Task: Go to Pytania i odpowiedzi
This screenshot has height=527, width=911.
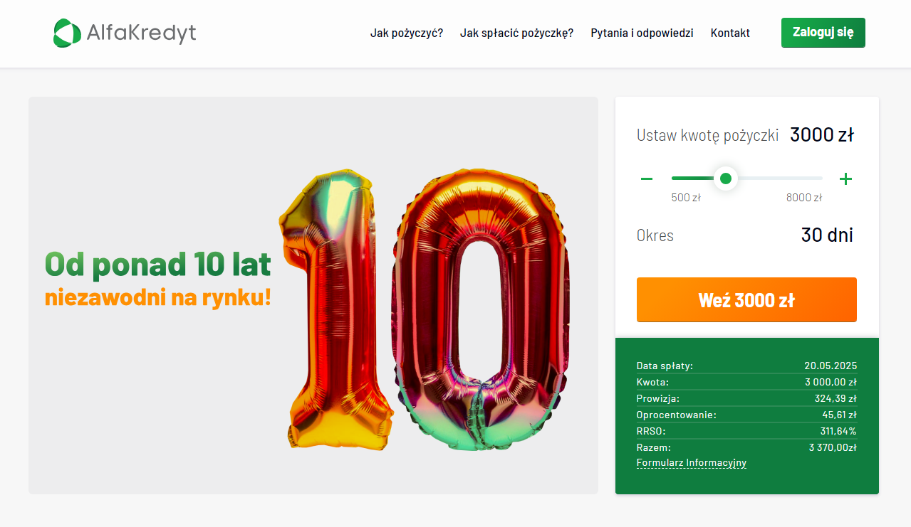Action: (642, 33)
